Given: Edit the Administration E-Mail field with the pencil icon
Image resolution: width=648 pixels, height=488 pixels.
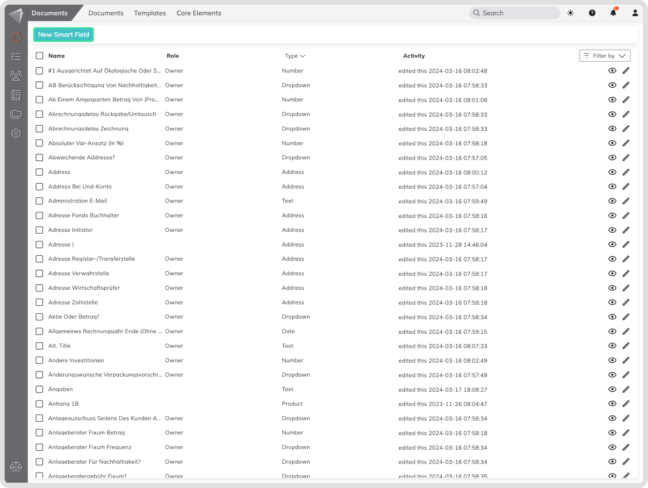Looking at the screenshot, I should (x=626, y=201).
